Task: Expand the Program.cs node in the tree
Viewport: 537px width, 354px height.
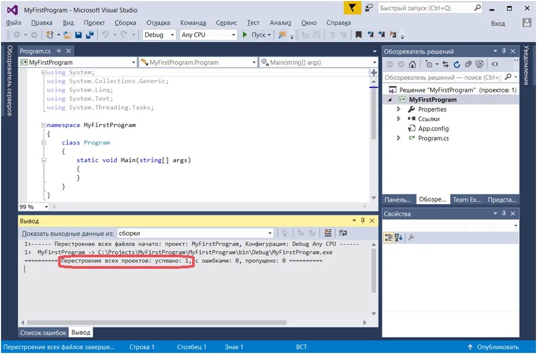Action: [399, 138]
